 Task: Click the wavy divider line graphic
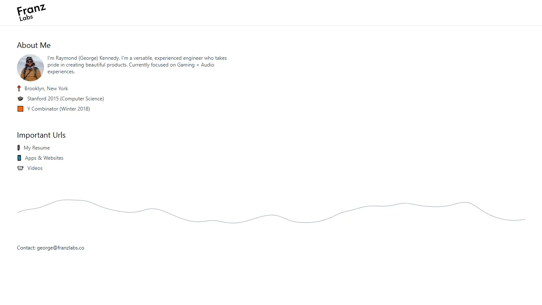click(x=271, y=211)
